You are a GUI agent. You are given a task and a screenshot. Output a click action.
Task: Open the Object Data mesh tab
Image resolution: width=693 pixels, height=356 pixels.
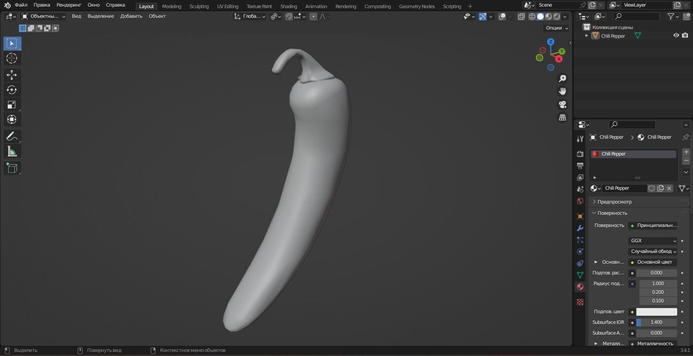click(580, 275)
